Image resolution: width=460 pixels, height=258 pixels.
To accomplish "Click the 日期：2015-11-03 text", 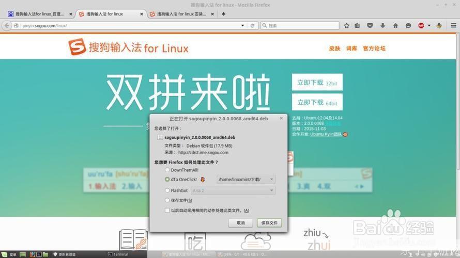I will [309, 129].
